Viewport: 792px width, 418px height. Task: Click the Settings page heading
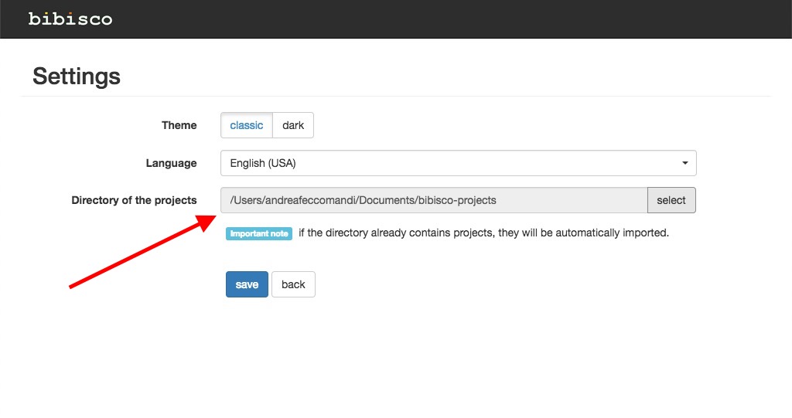coord(77,76)
